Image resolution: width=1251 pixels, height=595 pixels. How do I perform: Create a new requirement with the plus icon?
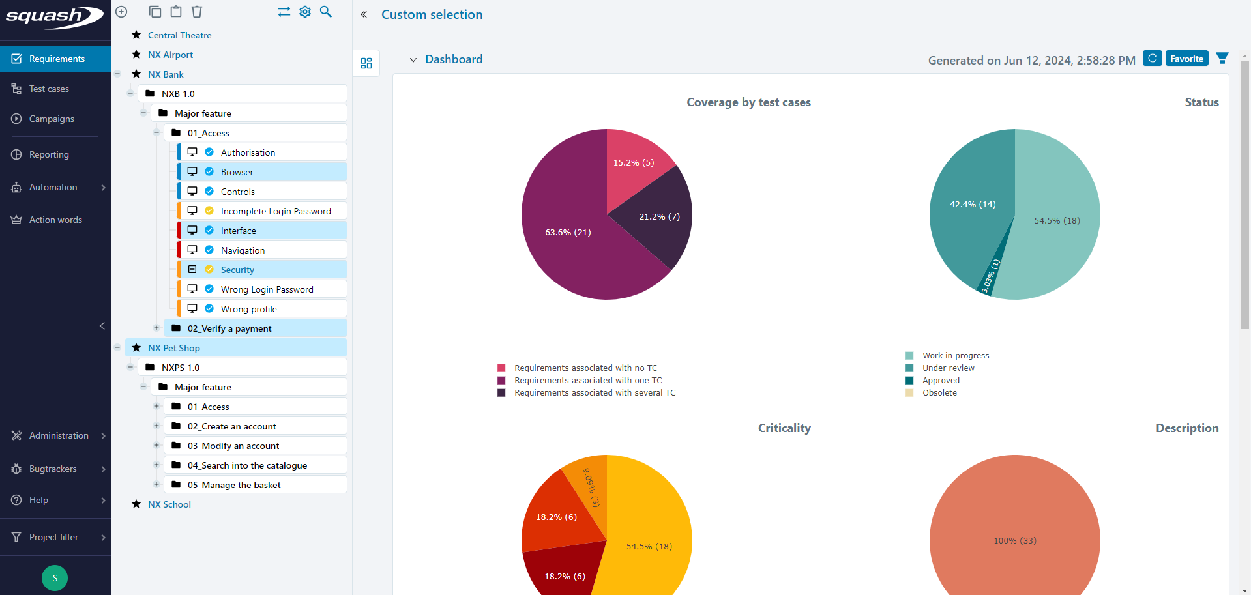pos(121,12)
